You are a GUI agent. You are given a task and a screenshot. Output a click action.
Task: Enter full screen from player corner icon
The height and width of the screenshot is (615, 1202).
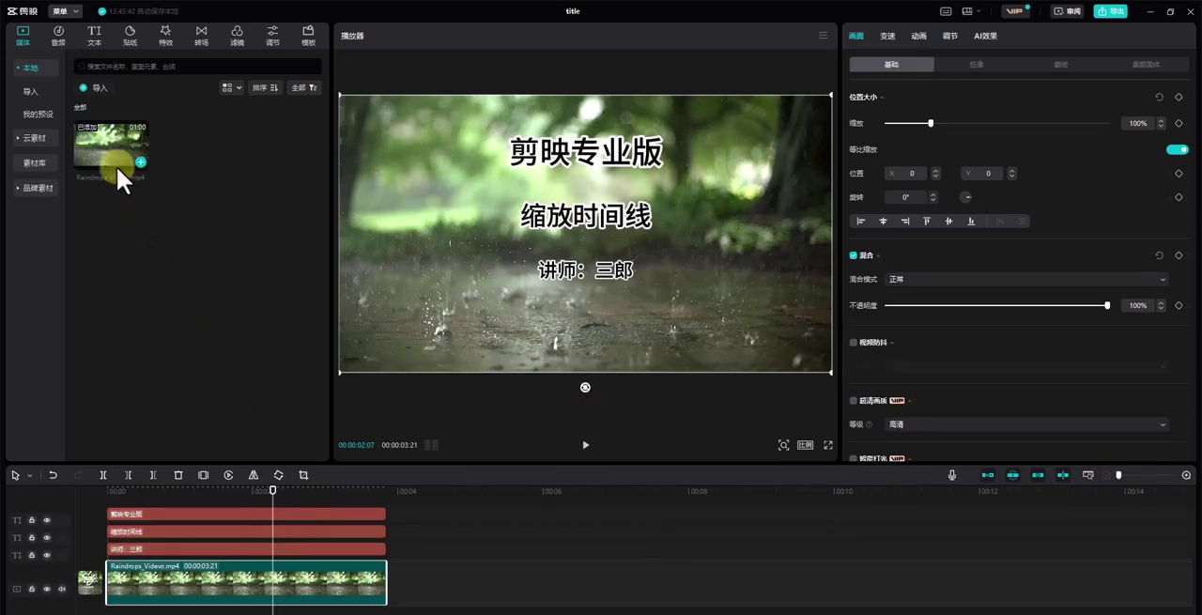click(x=828, y=445)
